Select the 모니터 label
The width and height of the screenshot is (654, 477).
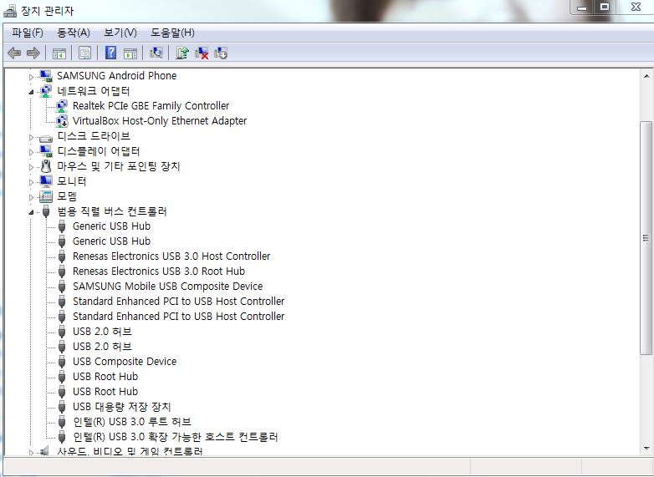pyautogui.click(x=72, y=181)
